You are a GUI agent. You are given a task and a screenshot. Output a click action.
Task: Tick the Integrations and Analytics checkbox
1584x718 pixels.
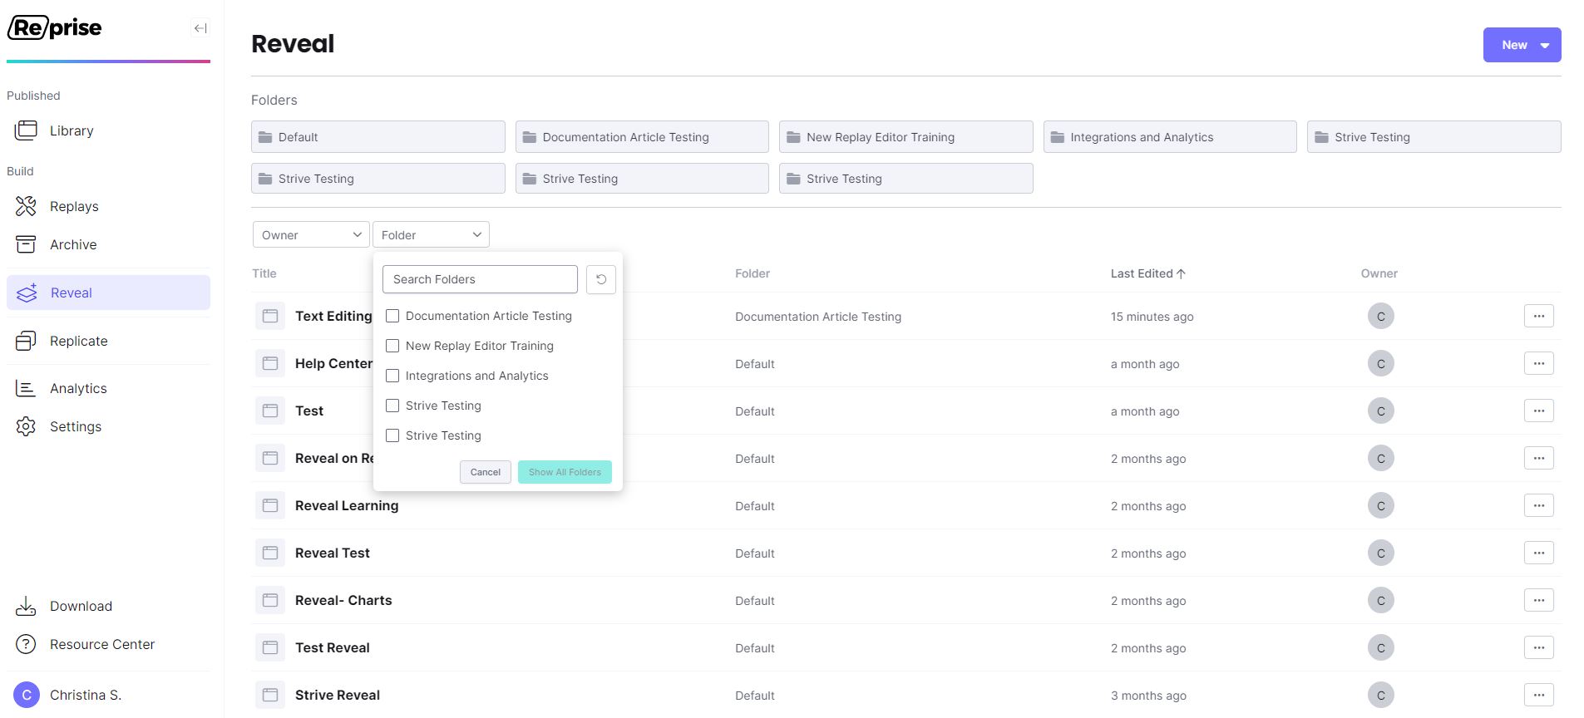[392, 376]
